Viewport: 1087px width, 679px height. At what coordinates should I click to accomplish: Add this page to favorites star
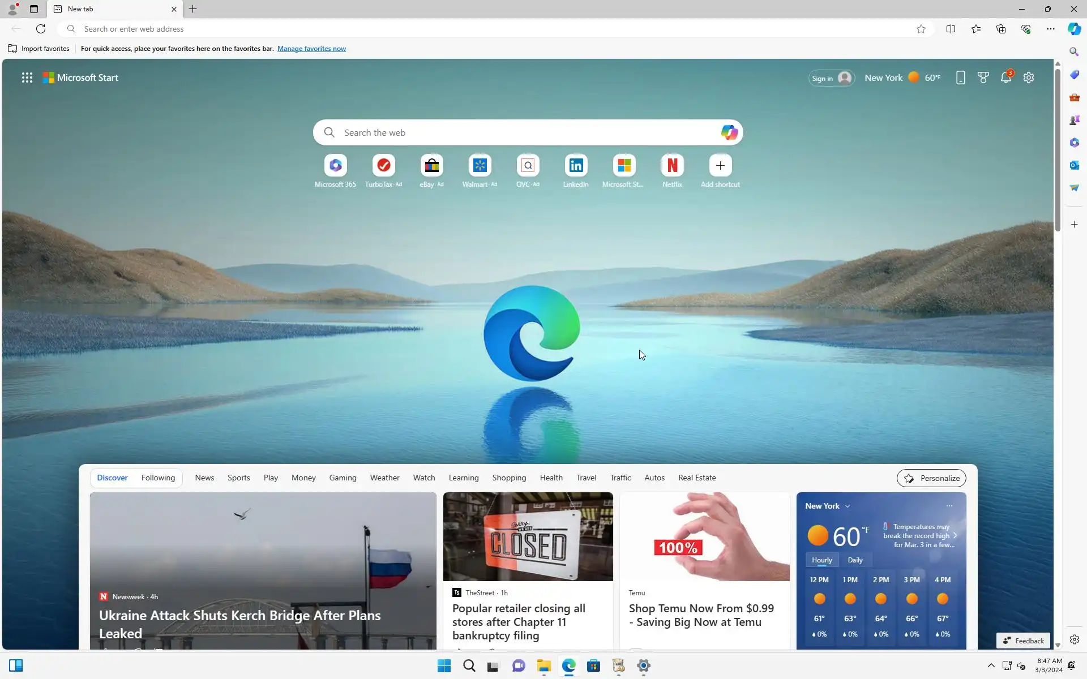coord(921,29)
